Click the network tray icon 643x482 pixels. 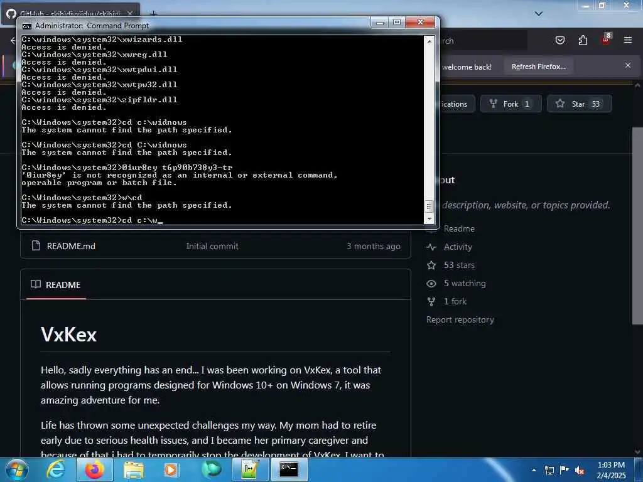[549, 470]
